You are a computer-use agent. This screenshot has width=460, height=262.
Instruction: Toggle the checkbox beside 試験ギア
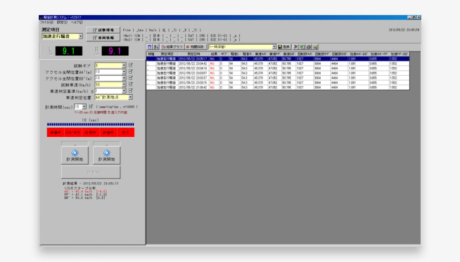(x=131, y=65)
